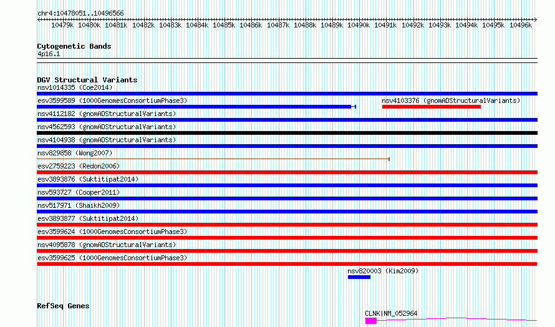The height and width of the screenshot is (327, 555).
Task: Click the esv3599624 (1000GenomesConsortiumPhase3) label
Action: pyautogui.click(x=112, y=232)
